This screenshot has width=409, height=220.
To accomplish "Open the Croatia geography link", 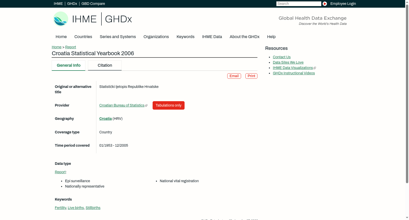I will [x=105, y=119].
